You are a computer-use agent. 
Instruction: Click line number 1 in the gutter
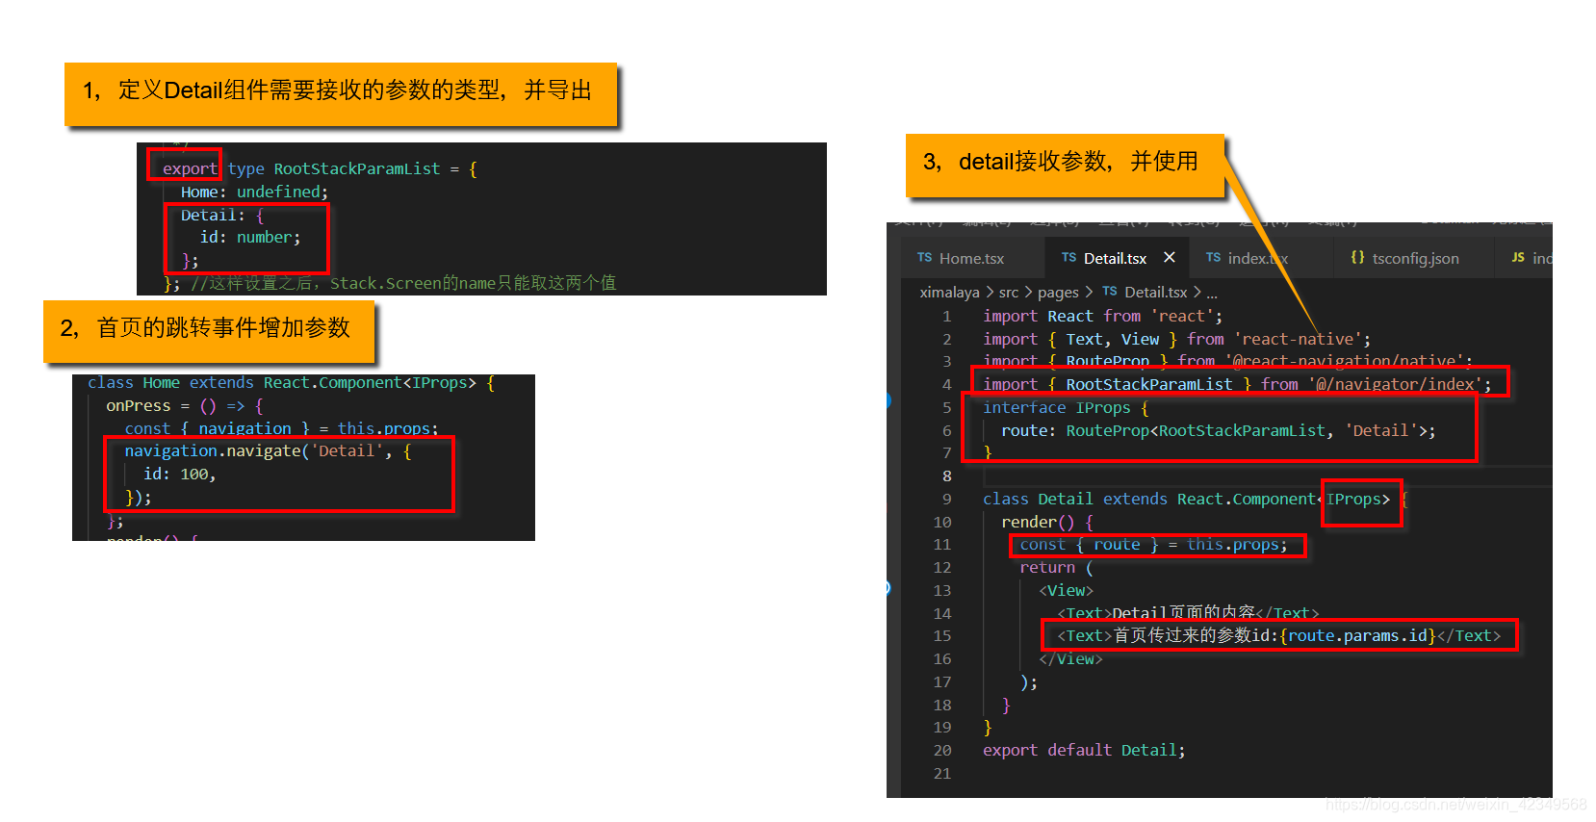point(946,316)
